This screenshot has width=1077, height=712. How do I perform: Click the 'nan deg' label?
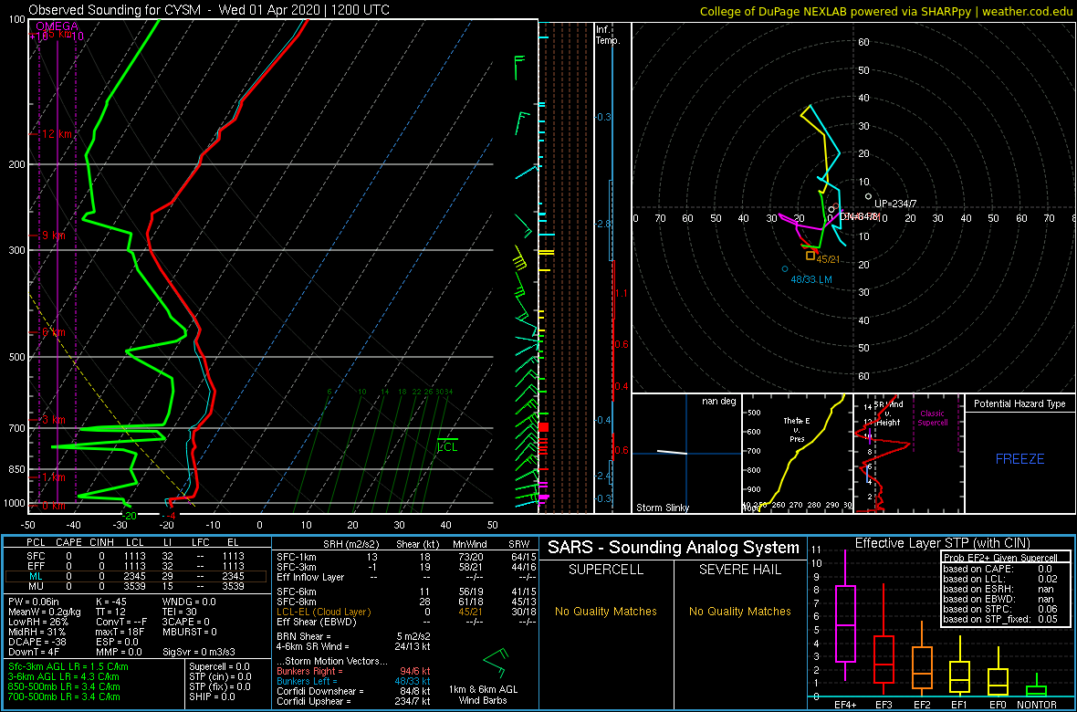coord(718,401)
